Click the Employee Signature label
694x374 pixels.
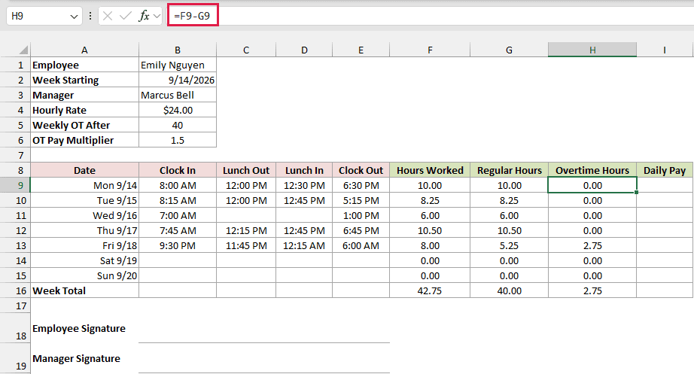coord(79,328)
